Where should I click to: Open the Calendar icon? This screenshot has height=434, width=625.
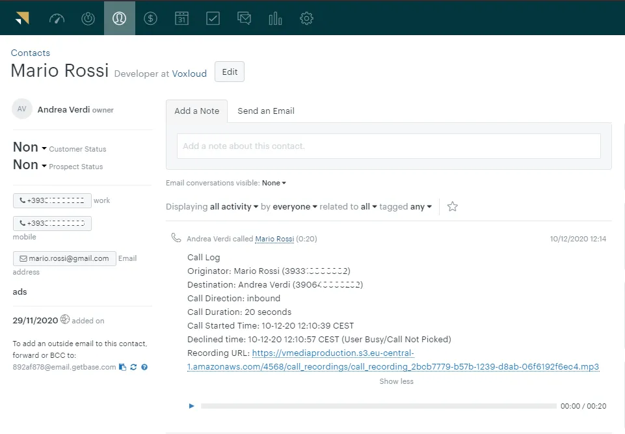(181, 18)
